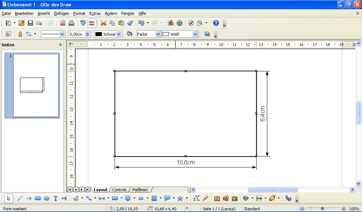
Task: Open the hyperlink dialog
Action: (180, 23)
